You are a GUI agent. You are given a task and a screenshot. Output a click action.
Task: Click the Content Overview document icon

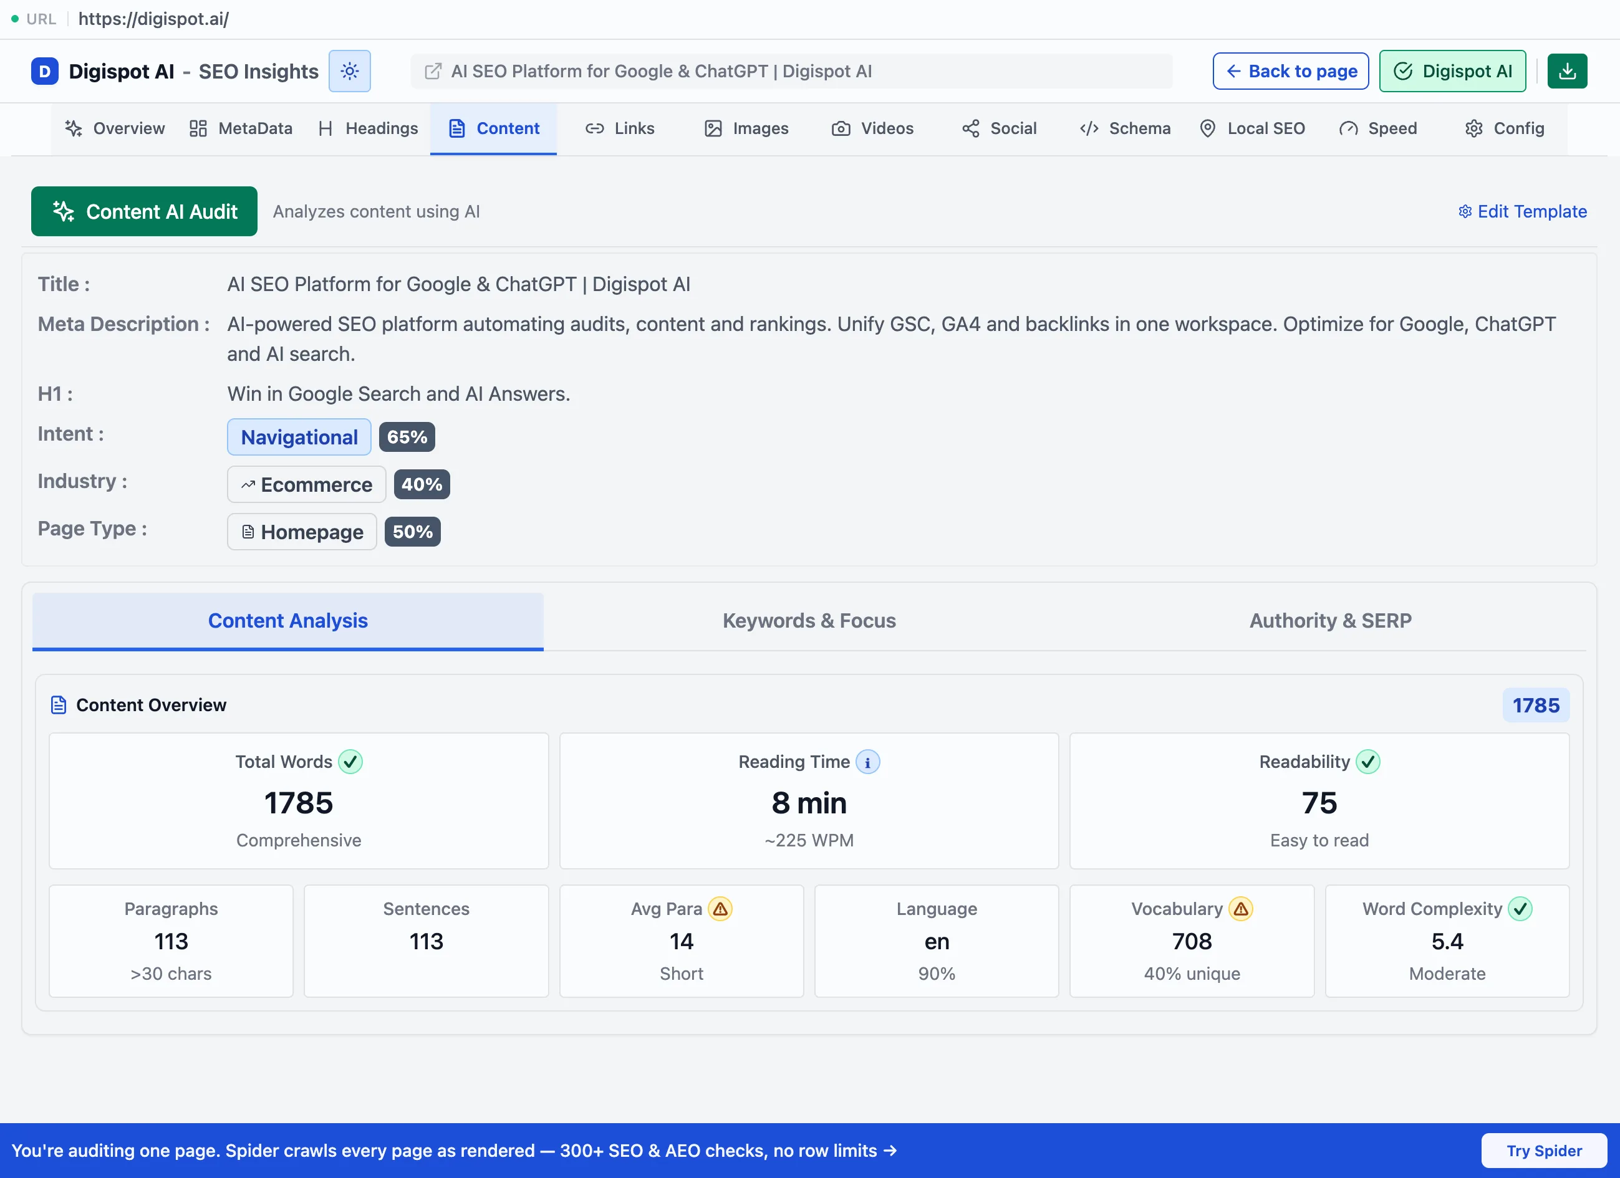(x=59, y=706)
